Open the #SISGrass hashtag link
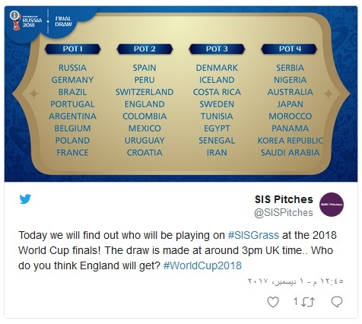The width and height of the screenshot is (362, 324). (x=253, y=235)
